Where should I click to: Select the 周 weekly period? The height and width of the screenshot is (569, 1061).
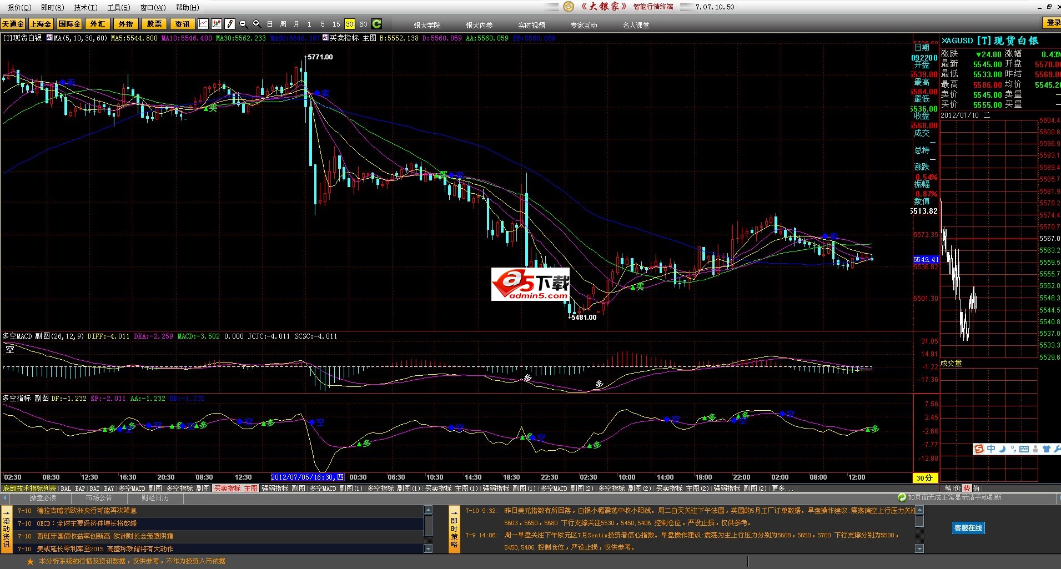point(283,24)
